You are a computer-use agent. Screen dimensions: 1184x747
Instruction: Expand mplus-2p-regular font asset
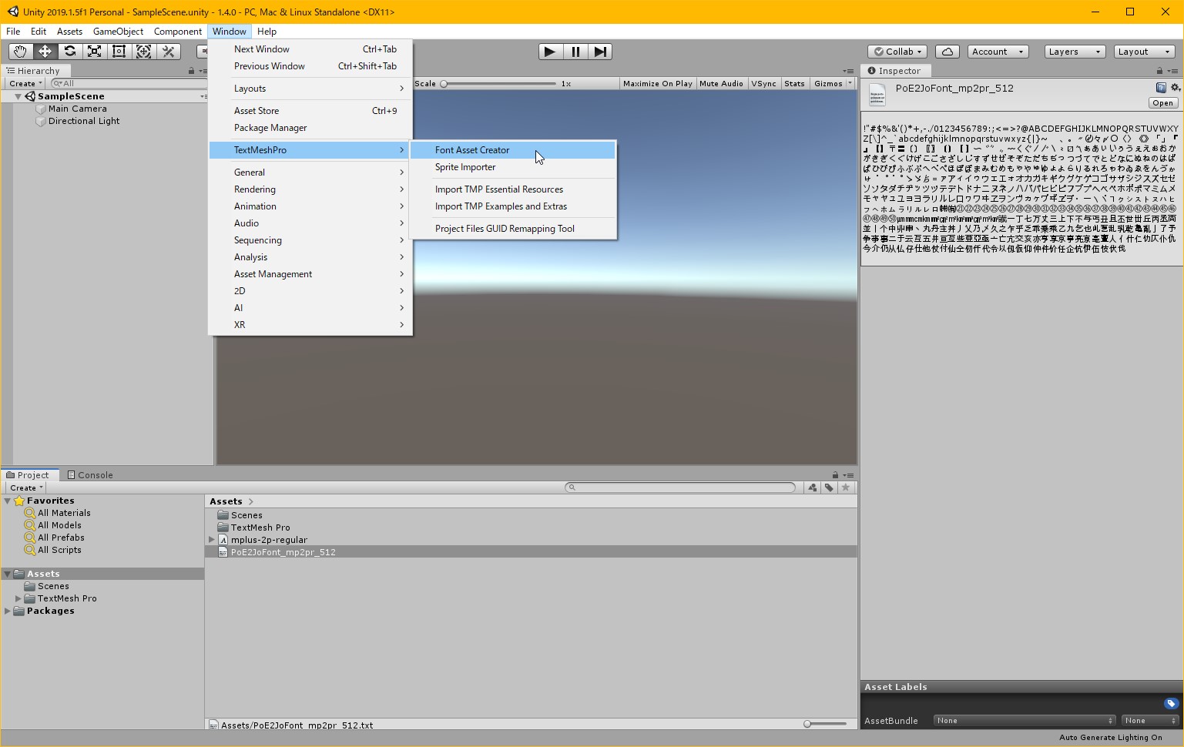(212, 540)
